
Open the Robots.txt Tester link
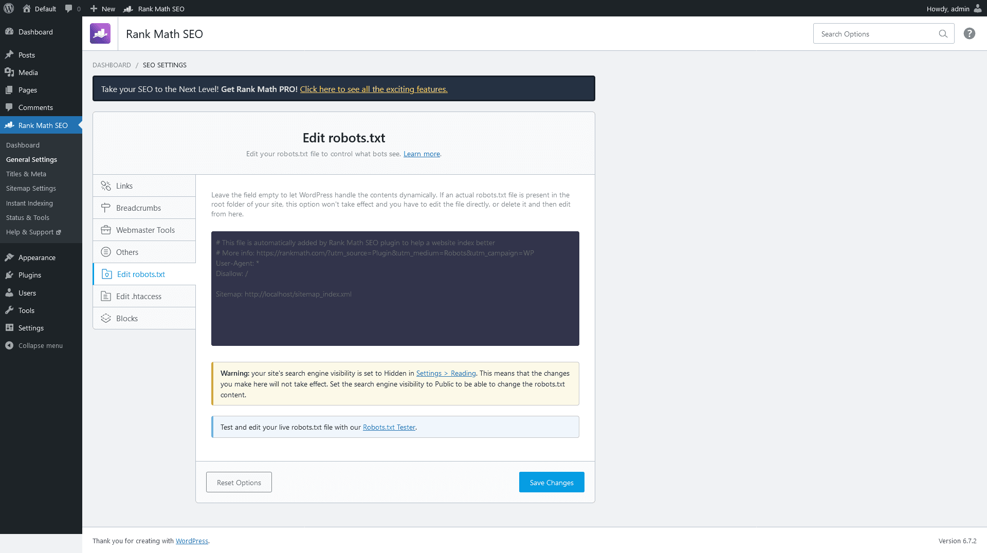click(x=389, y=427)
